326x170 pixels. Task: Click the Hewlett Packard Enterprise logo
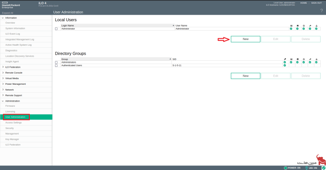pyautogui.click(x=11, y=5)
